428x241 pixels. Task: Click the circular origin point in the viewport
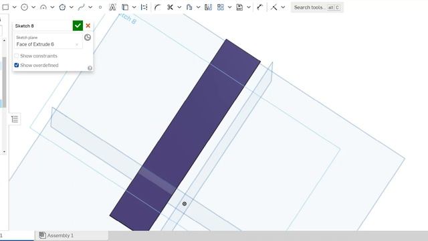click(x=185, y=204)
